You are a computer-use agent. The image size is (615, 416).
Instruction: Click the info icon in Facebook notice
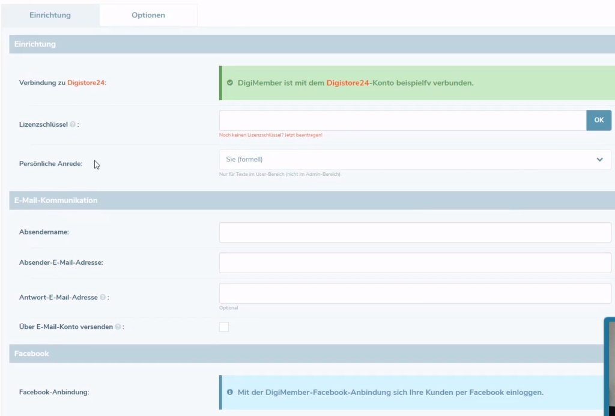(x=230, y=392)
